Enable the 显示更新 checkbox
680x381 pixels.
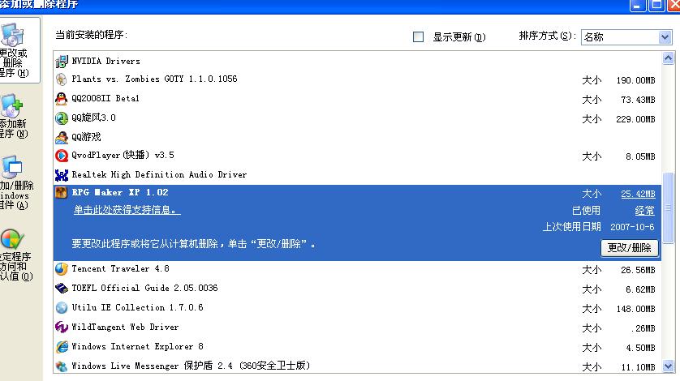[x=419, y=37]
